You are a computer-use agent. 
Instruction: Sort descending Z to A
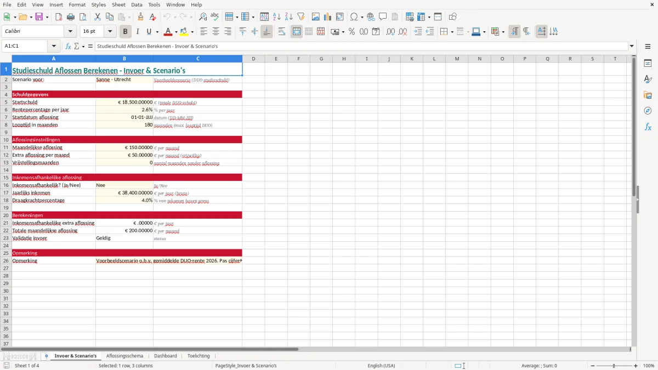(289, 17)
